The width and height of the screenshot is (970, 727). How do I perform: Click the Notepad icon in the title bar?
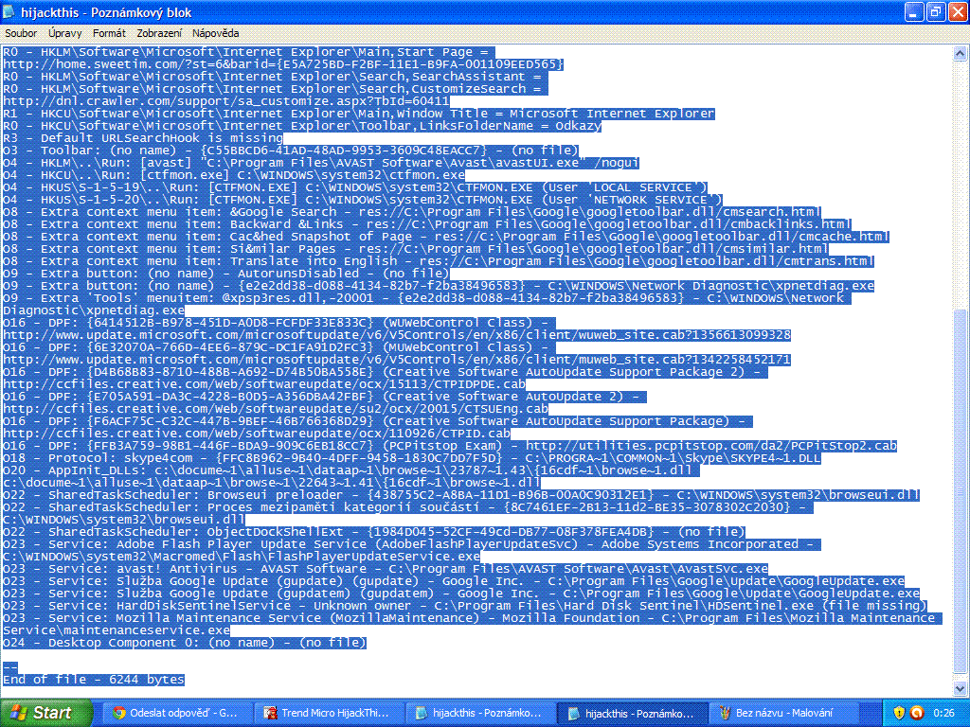coord(9,11)
